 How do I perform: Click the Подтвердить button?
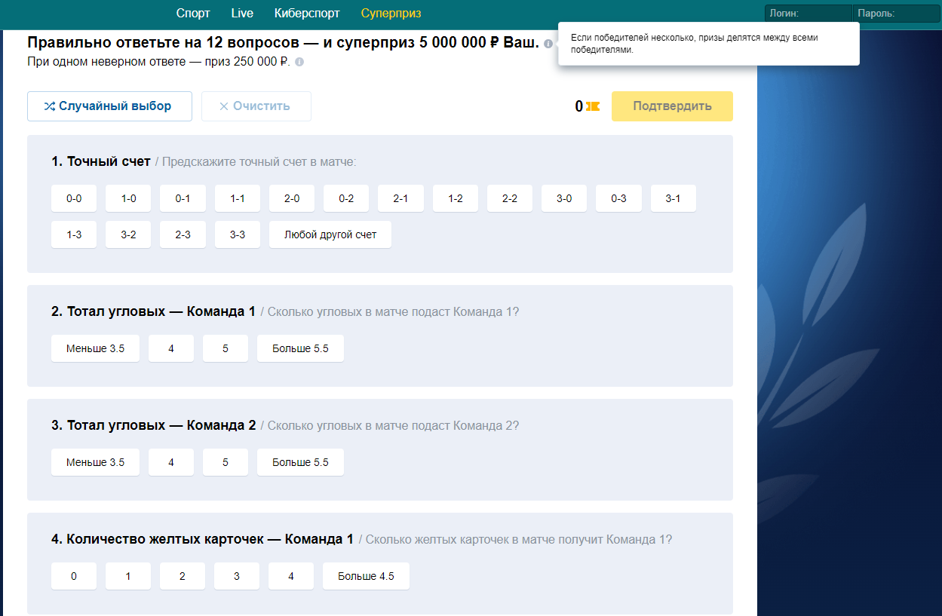[672, 106]
